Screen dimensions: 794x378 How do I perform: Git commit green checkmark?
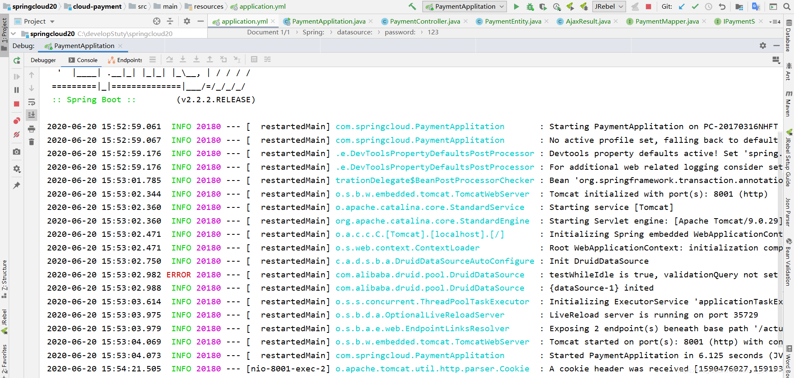point(695,7)
